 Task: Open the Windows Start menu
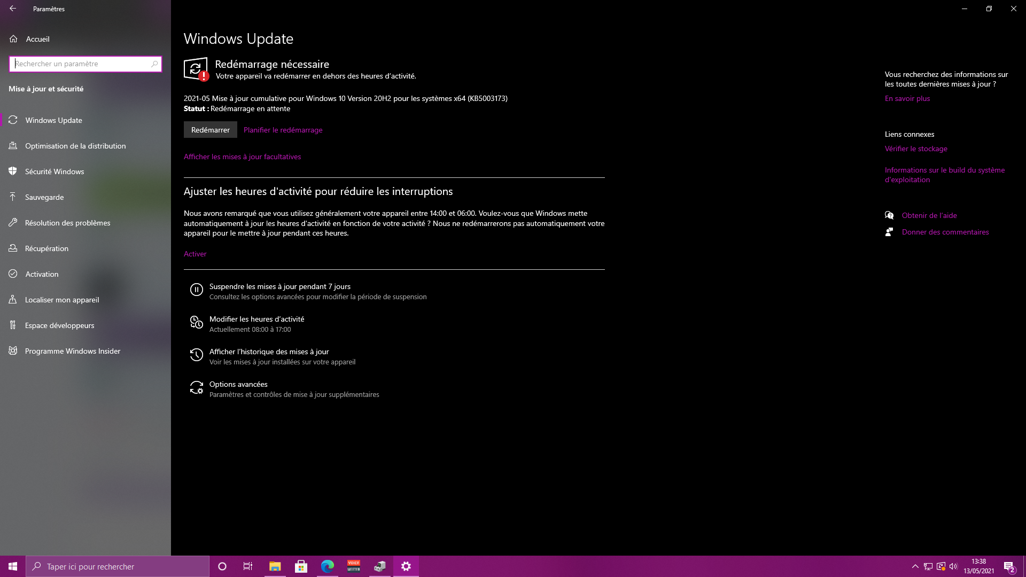tap(13, 566)
